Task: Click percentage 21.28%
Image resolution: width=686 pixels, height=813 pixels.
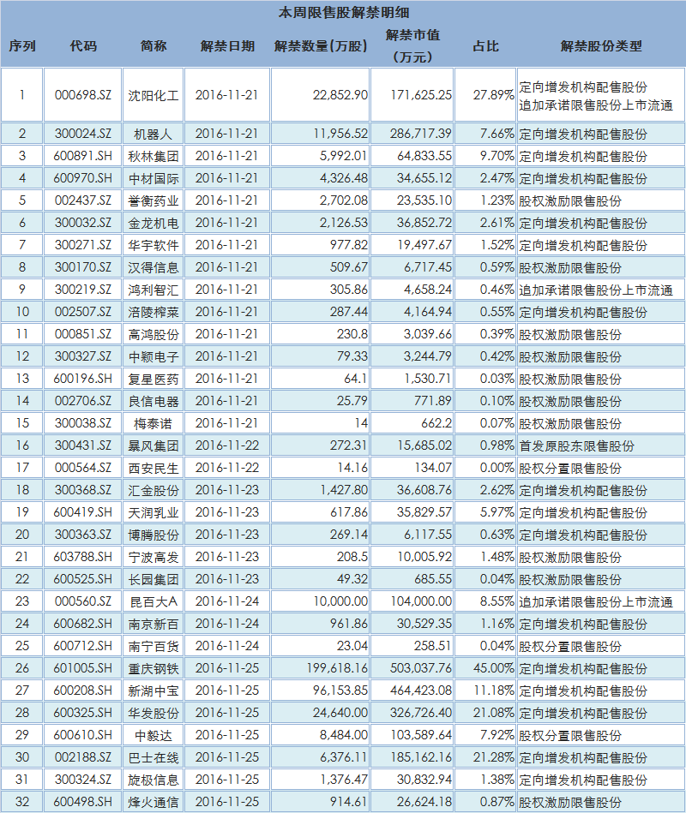Action: pos(493,757)
